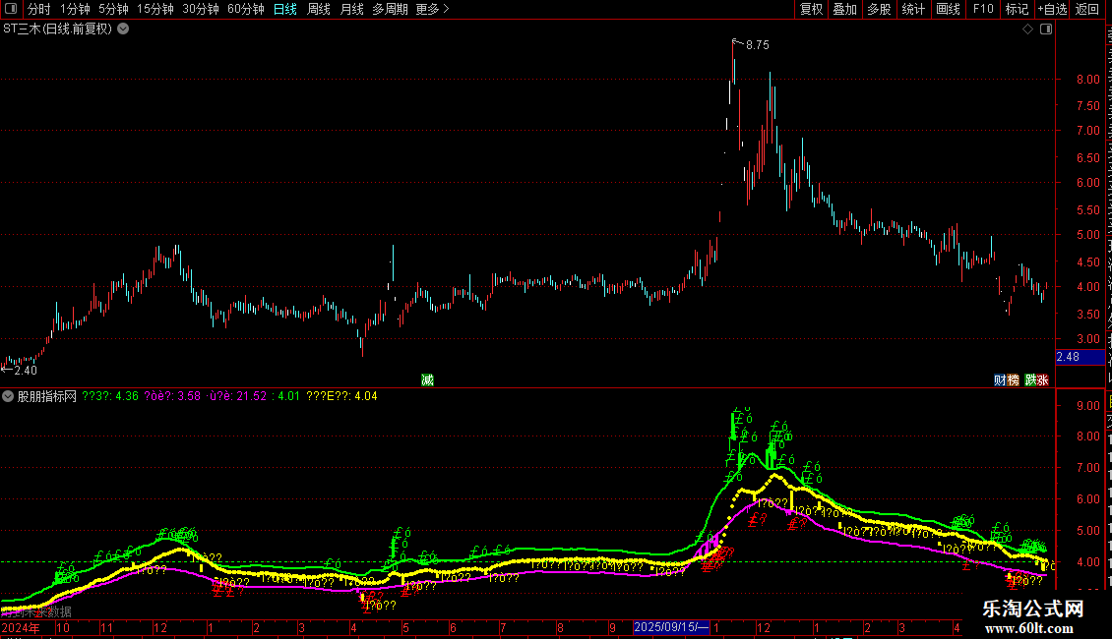Click the diamond icon on main chart
Screen dimensions: 1112x639
pyautogui.click(x=1027, y=29)
